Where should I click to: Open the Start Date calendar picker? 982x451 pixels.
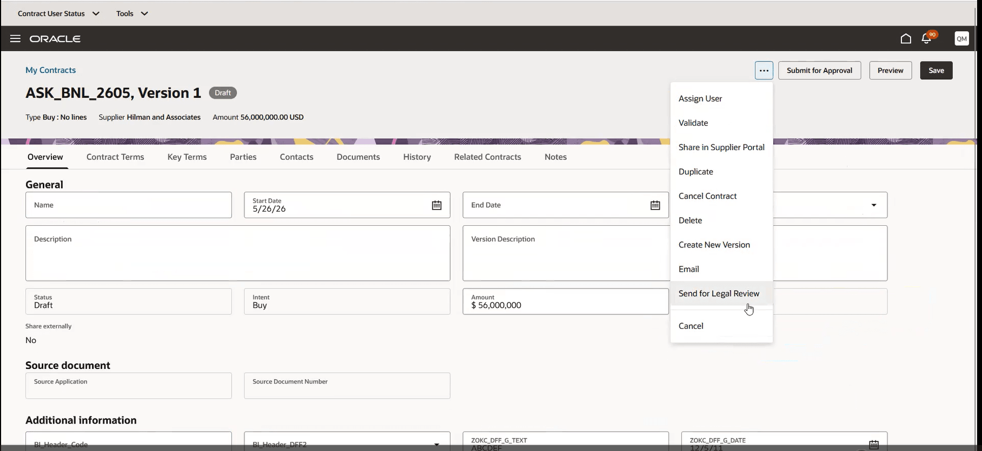[x=436, y=205]
